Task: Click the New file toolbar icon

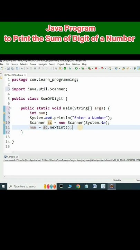Action: pos(2,68)
